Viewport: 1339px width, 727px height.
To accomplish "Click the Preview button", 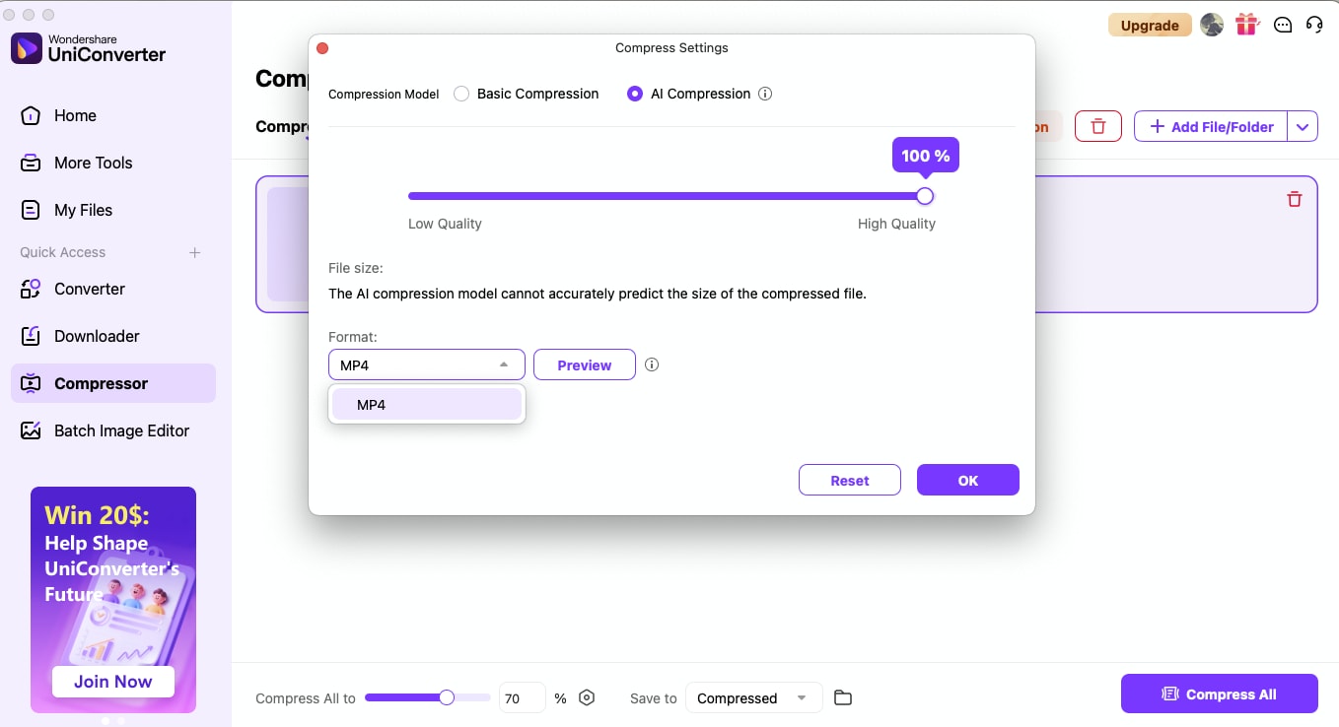I will (585, 364).
